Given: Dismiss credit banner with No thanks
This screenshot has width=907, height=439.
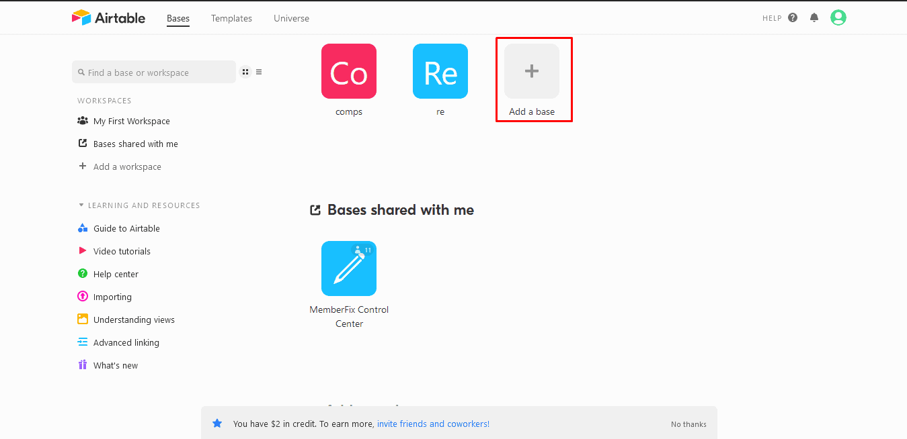Looking at the screenshot, I should point(688,424).
